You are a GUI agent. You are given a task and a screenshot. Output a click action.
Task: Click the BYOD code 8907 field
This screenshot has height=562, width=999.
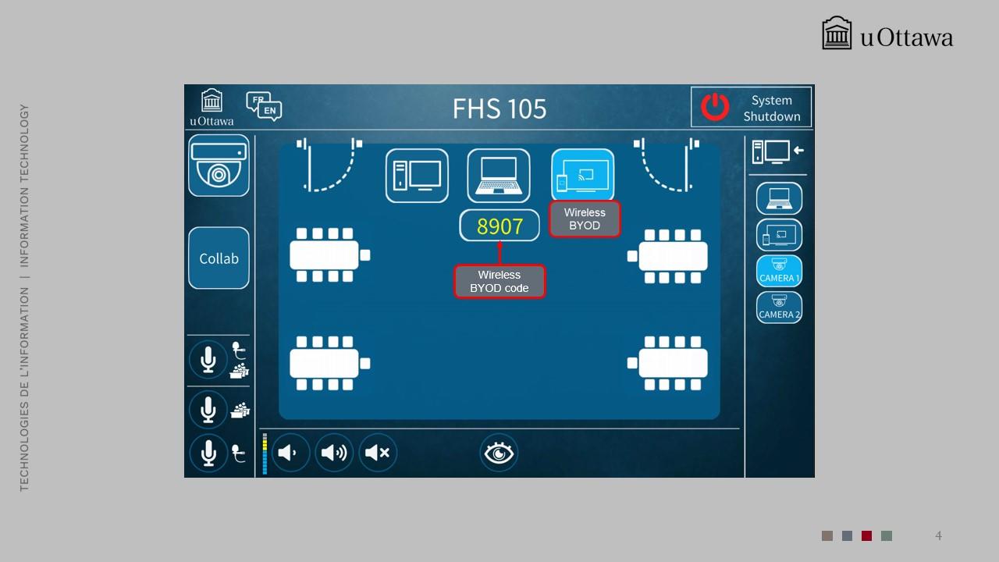click(499, 226)
